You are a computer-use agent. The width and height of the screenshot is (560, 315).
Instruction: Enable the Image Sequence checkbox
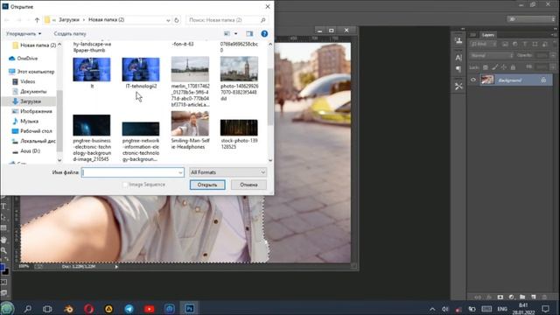(x=125, y=185)
